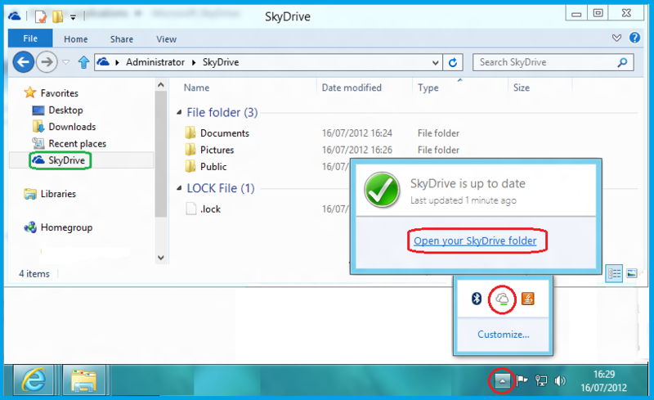Screen dimensions: 654x400
Task: Open the Documents folder icon
Action: [190, 133]
